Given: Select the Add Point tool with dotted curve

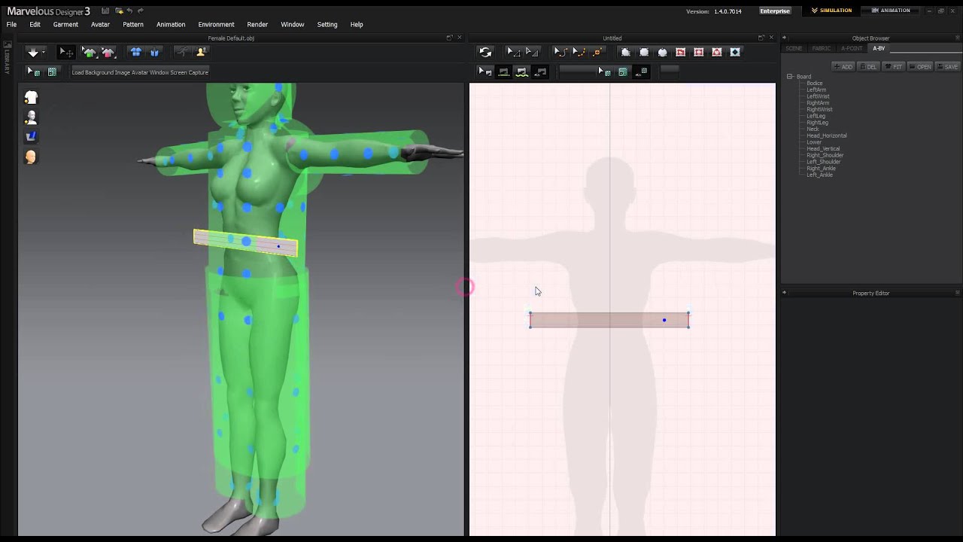Looking at the screenshot, I should coord(579,52).
